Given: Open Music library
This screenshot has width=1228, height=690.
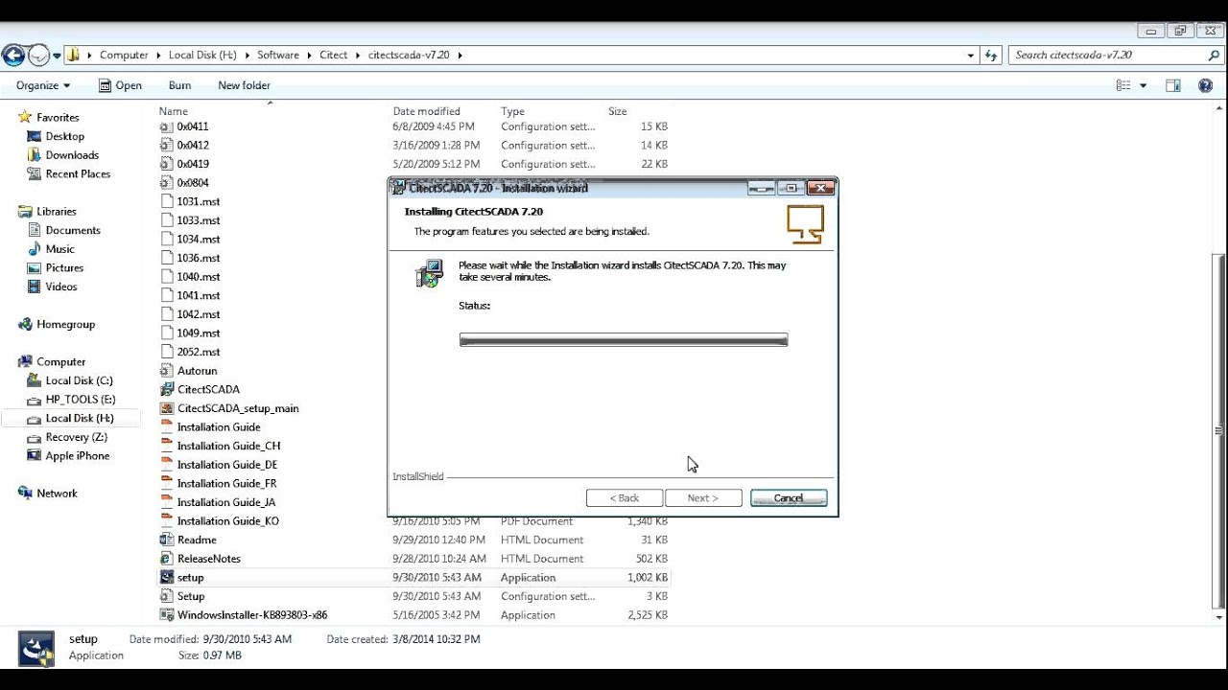Looking at the screenshot, I should click(x=59, y=249).
